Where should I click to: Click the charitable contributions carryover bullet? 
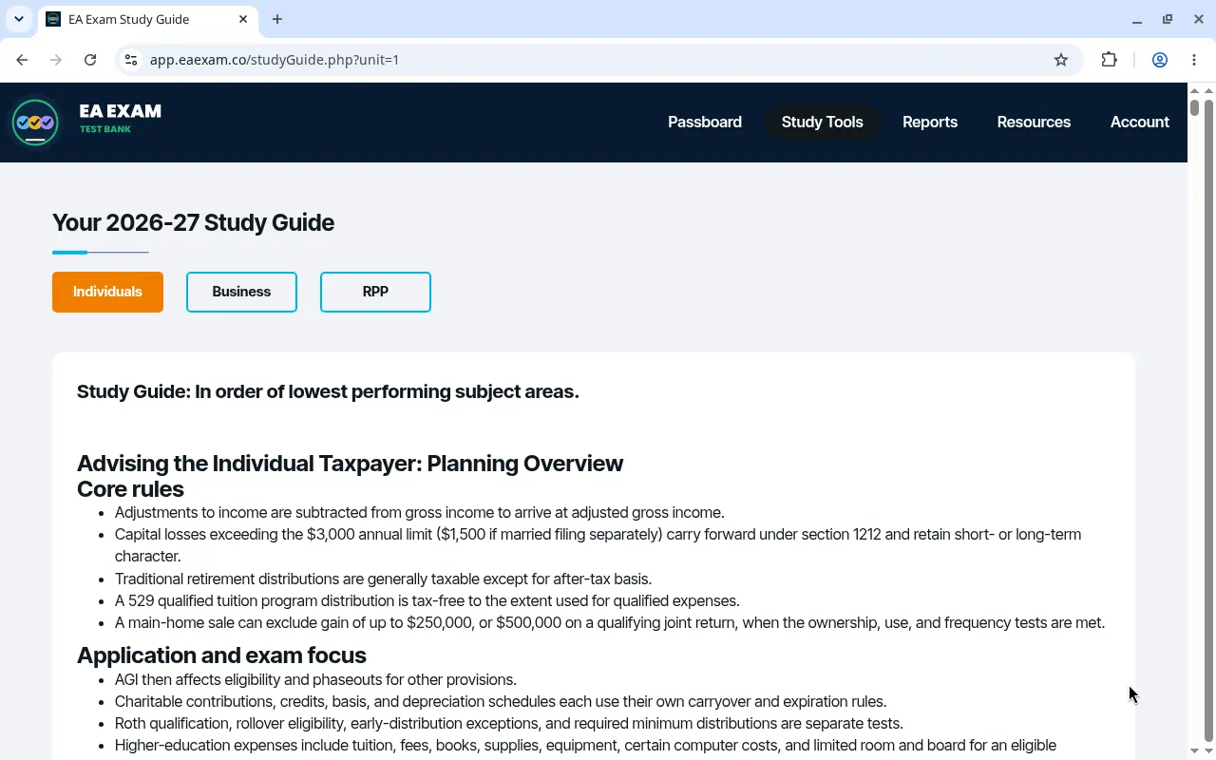(x=501, y=702)
